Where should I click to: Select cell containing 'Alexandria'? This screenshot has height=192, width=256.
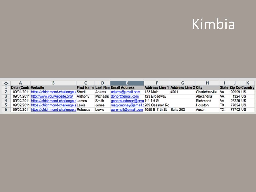pyautogui.click(x=207, y=96)
